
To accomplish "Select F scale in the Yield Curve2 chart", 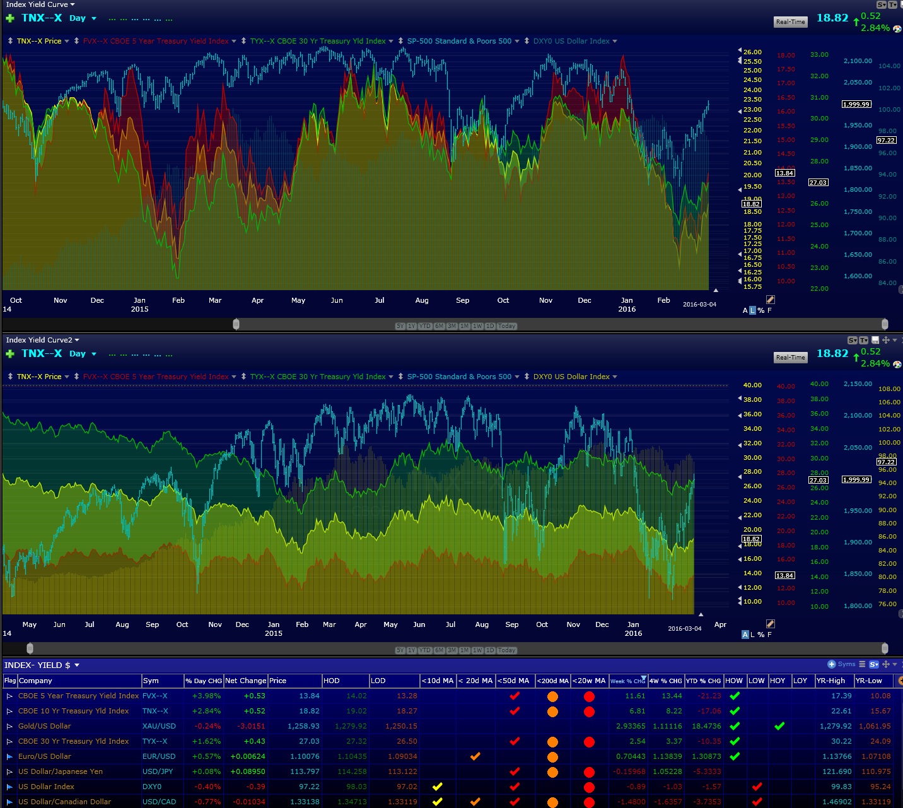I will 769,635.
